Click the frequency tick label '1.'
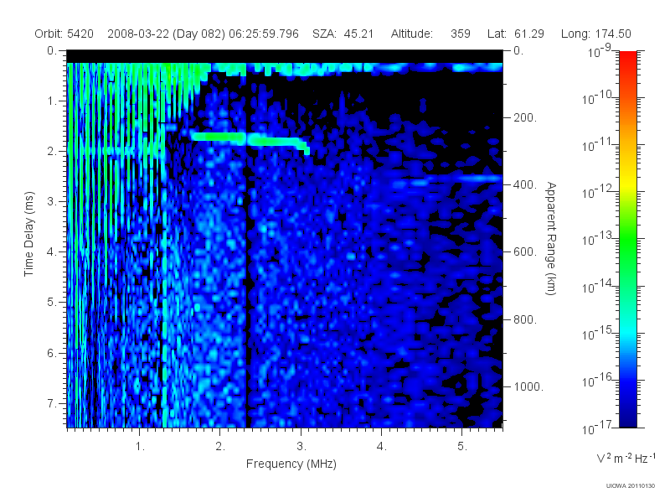The width and height of the screenshot is (670, 503). pyautogui.click(x=140, y=447)
